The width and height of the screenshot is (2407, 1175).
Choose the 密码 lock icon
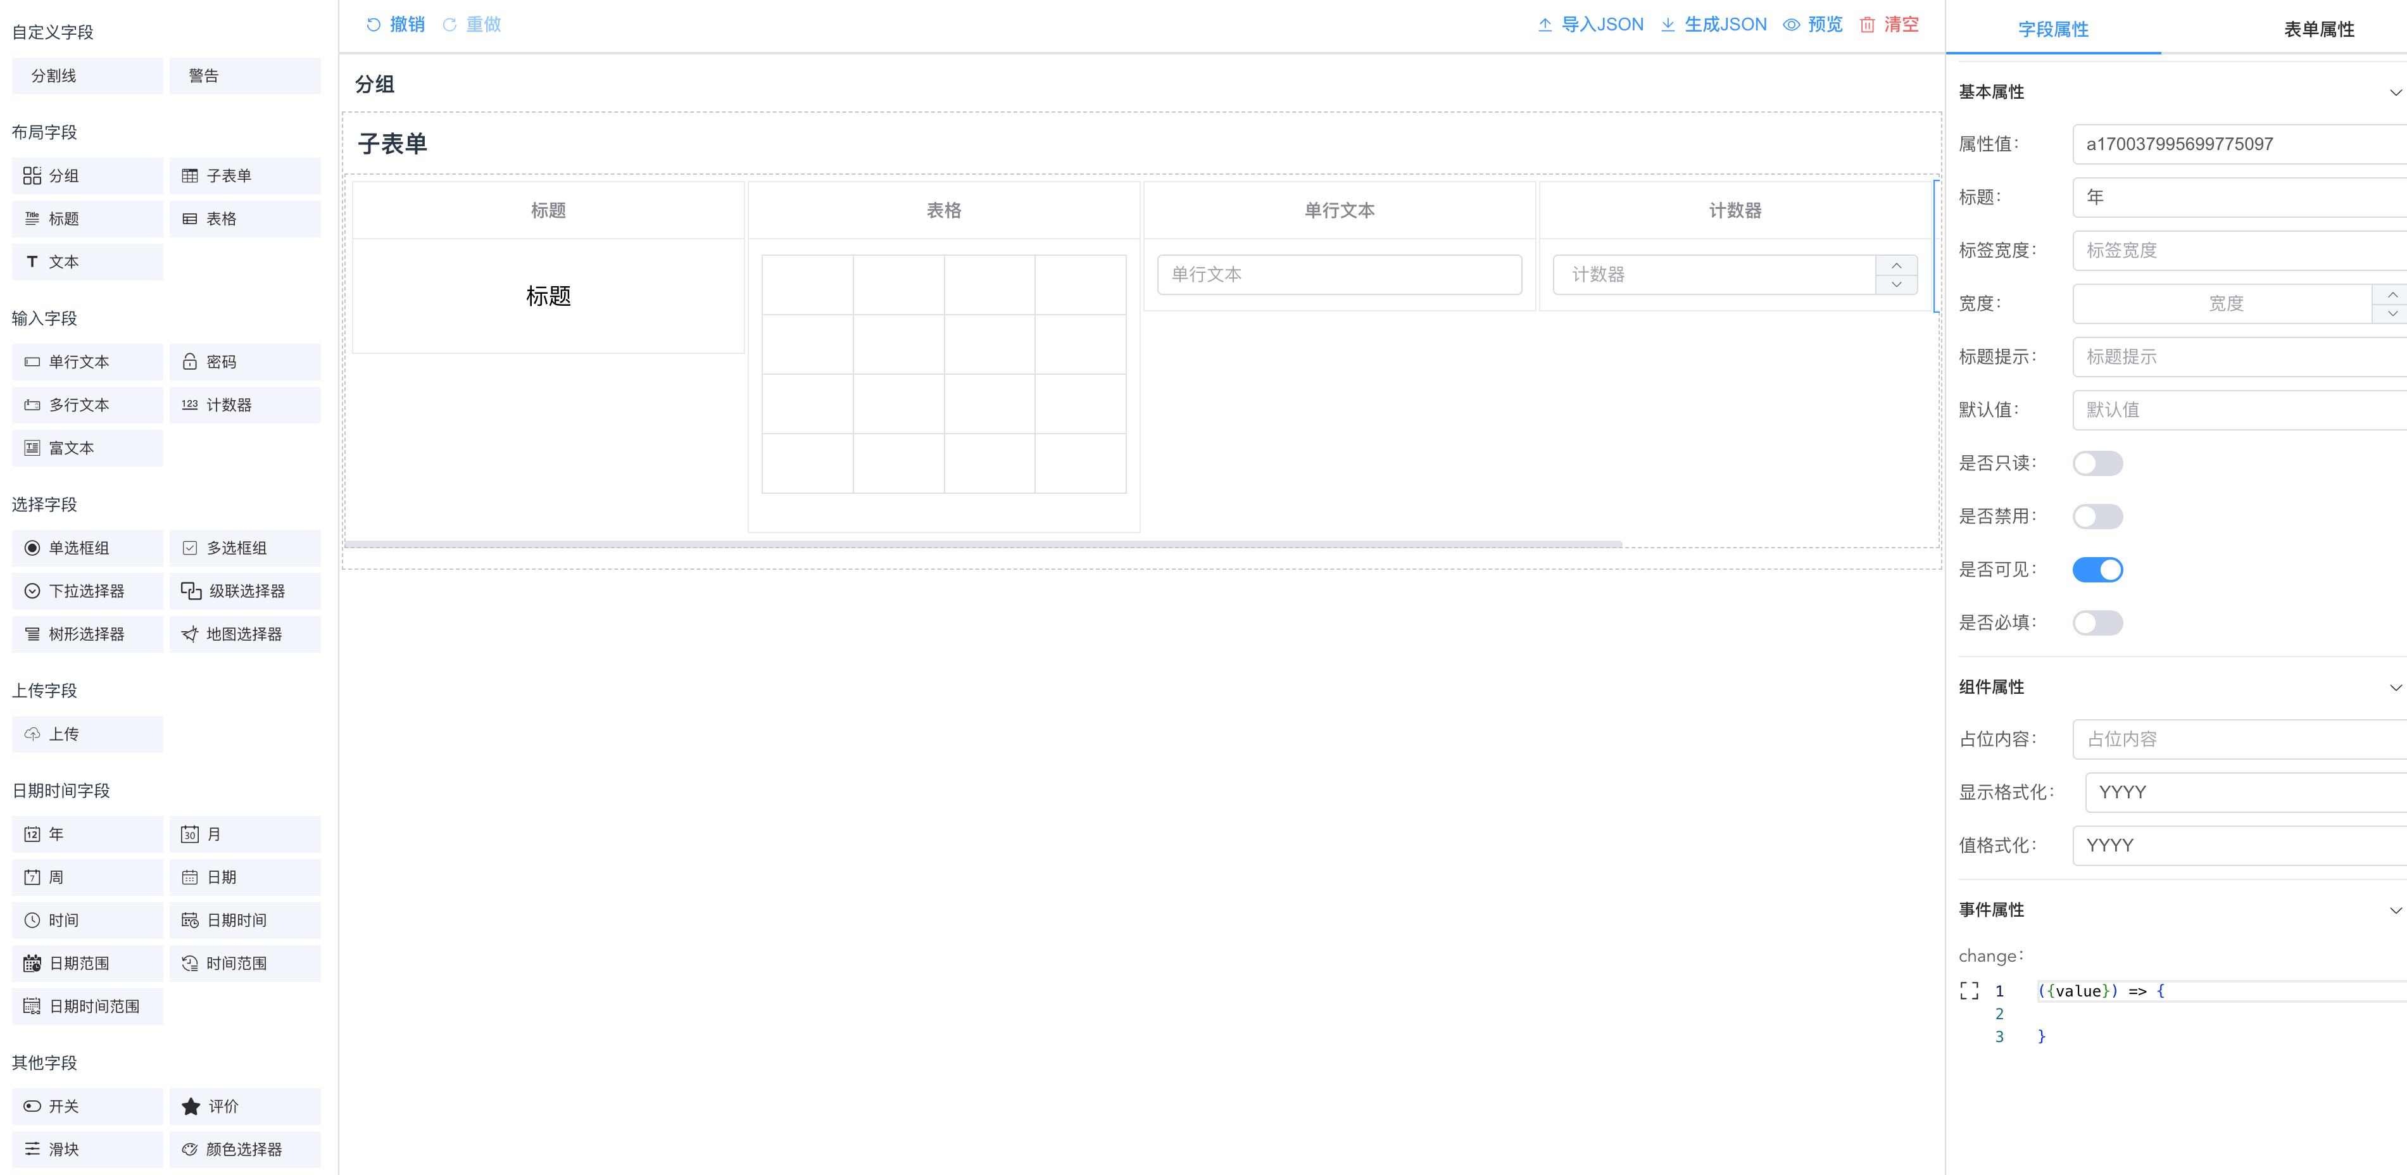coord(190,361)
